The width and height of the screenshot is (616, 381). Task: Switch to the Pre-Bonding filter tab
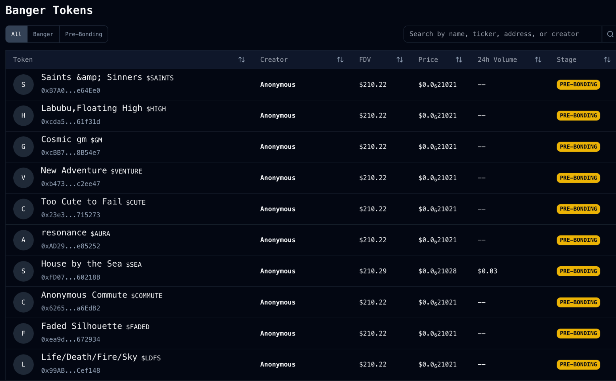(x=84, y=34)
